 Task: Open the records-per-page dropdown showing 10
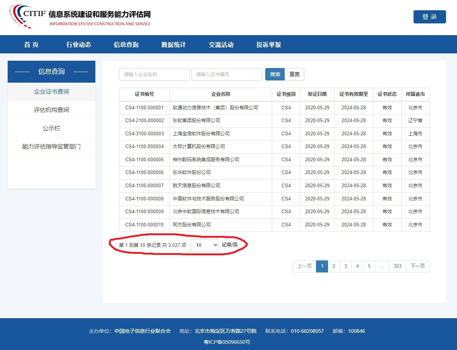click(205, 245)
